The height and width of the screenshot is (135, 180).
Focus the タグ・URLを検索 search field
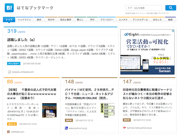click(x=144, y=8)
